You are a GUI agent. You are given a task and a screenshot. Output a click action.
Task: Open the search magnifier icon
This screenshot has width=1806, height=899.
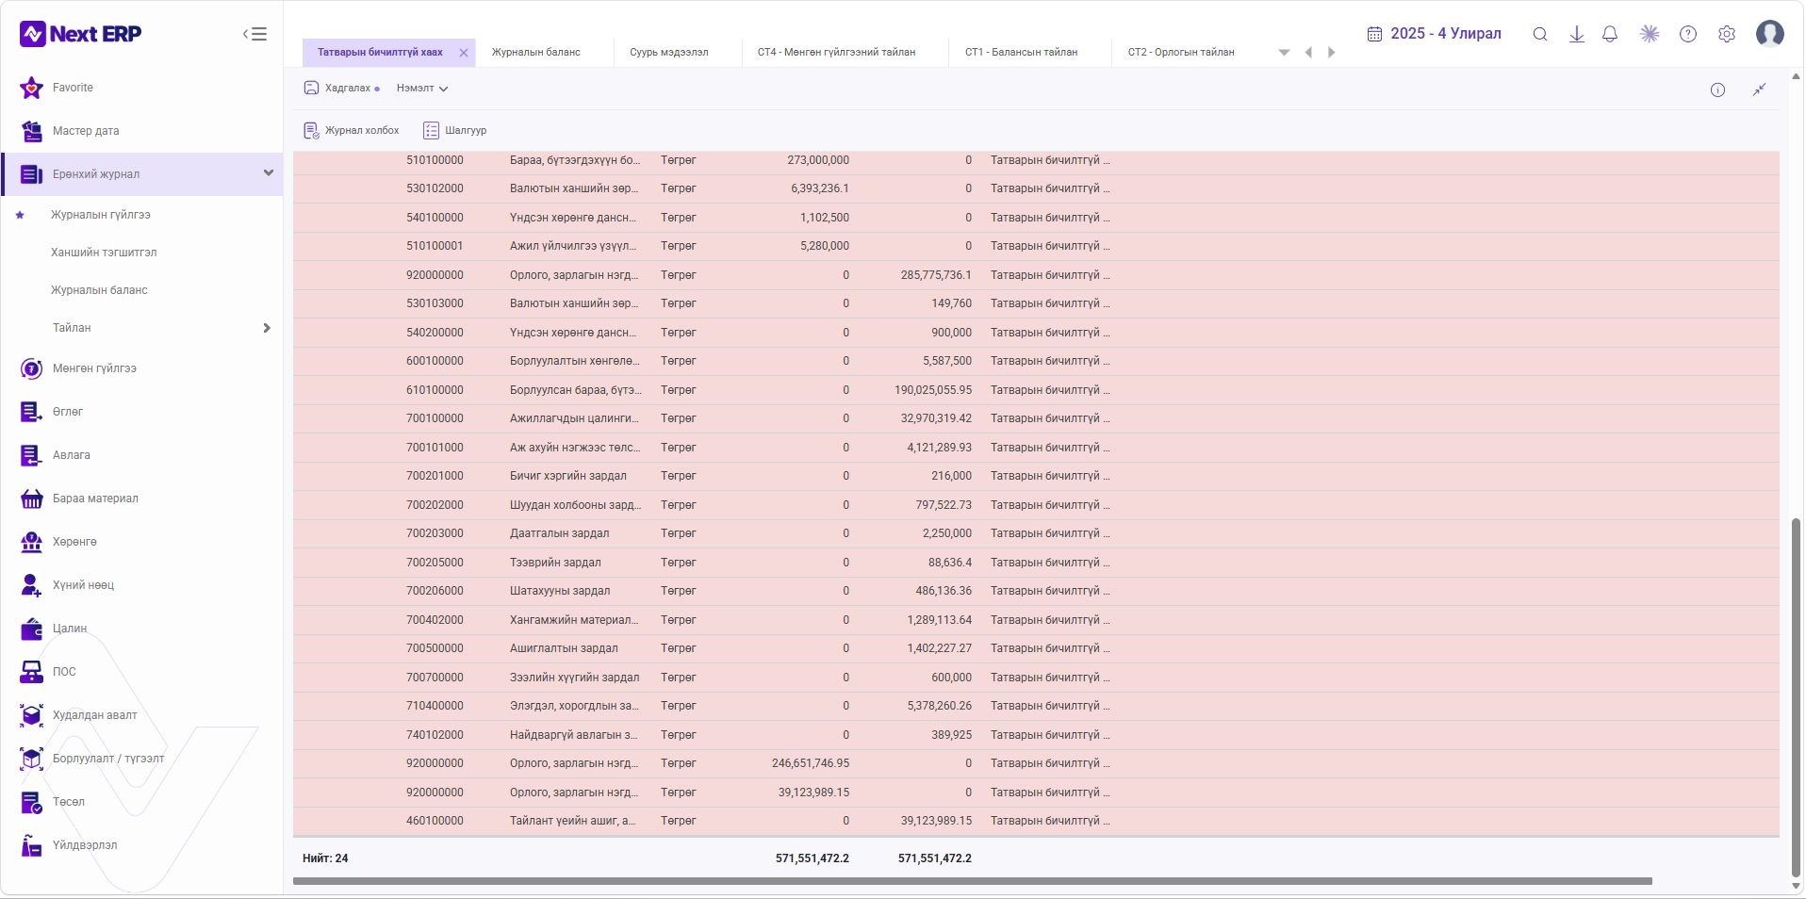tap(1540, 34)
